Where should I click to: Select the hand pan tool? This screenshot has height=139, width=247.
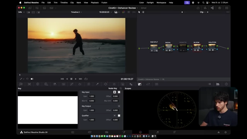(x=143, y=12)
